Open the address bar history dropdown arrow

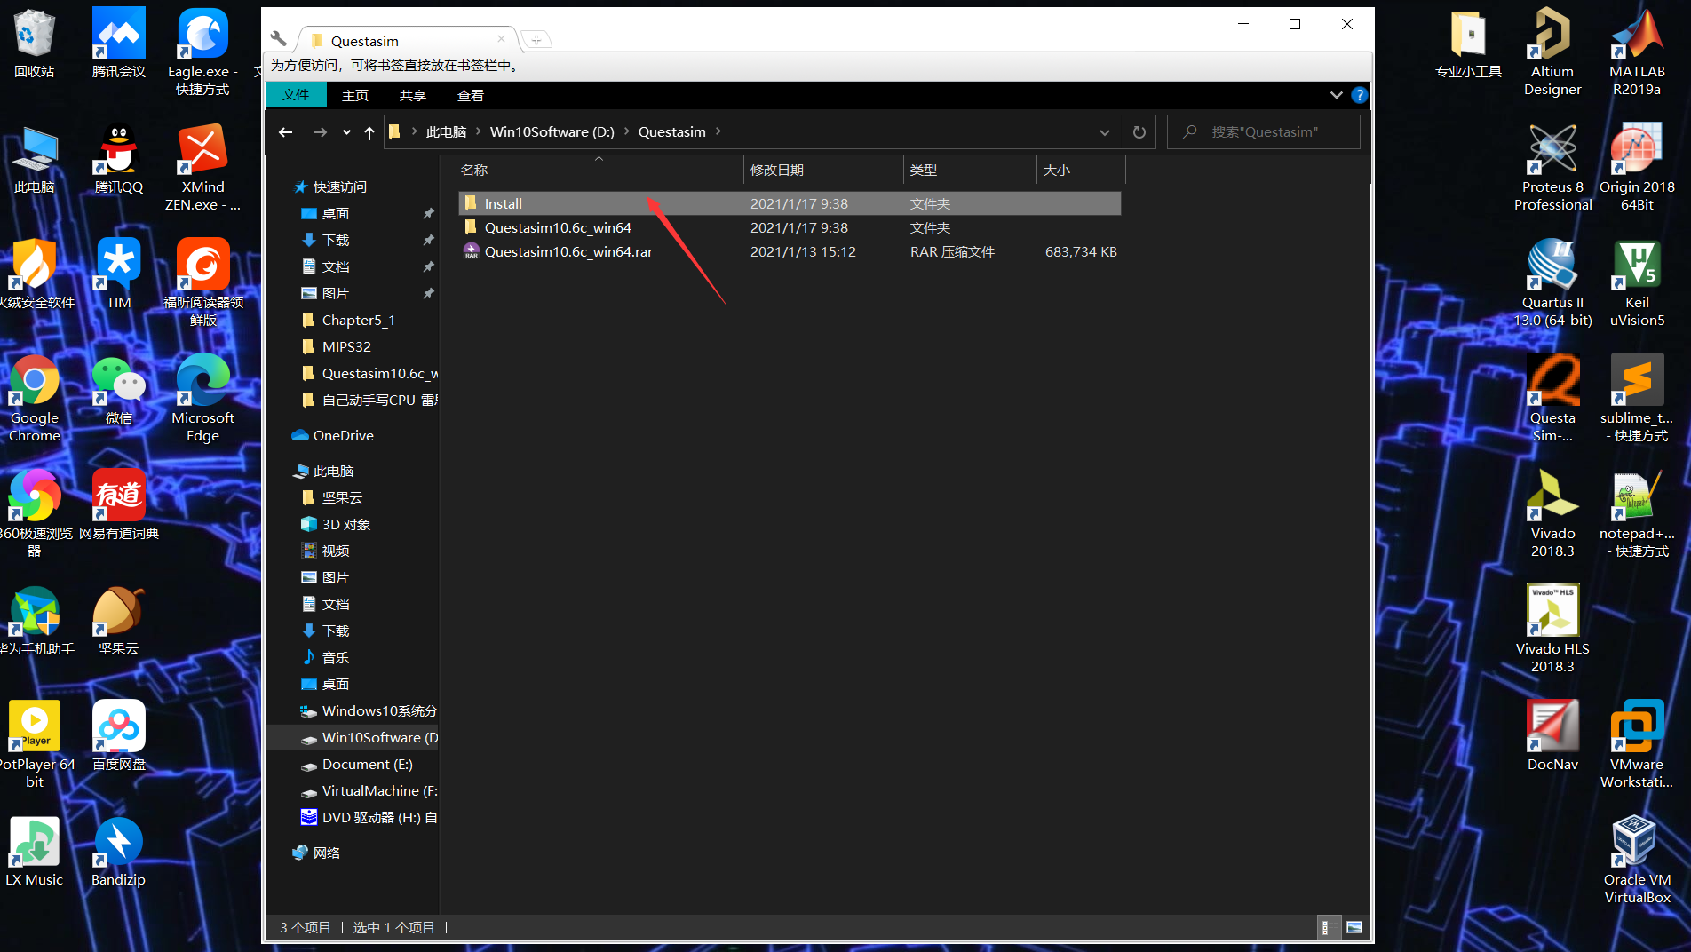point(1104,131)
